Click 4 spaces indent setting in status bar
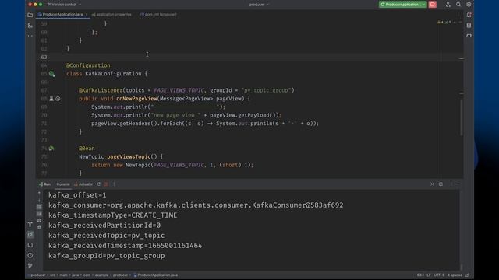499x280 pixels. (455, 275)
